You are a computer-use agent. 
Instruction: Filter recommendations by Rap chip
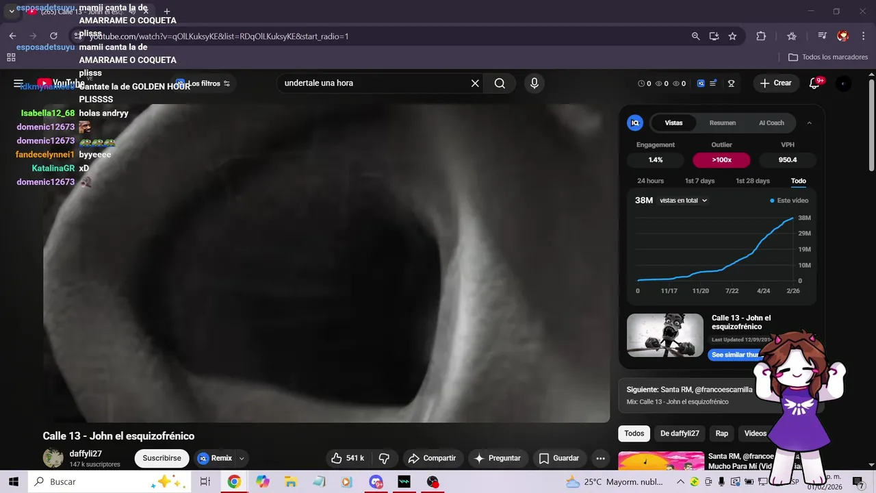[721, 433]
